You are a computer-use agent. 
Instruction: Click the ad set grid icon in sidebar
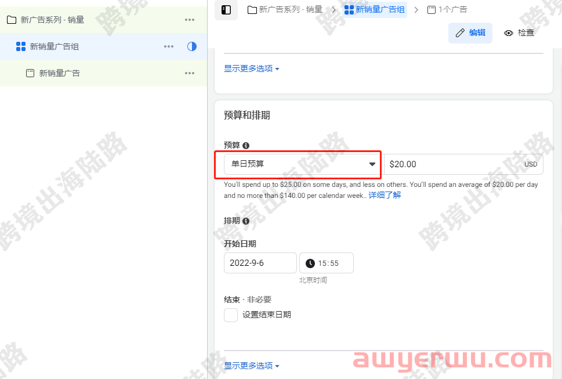[x=21, y=46]
